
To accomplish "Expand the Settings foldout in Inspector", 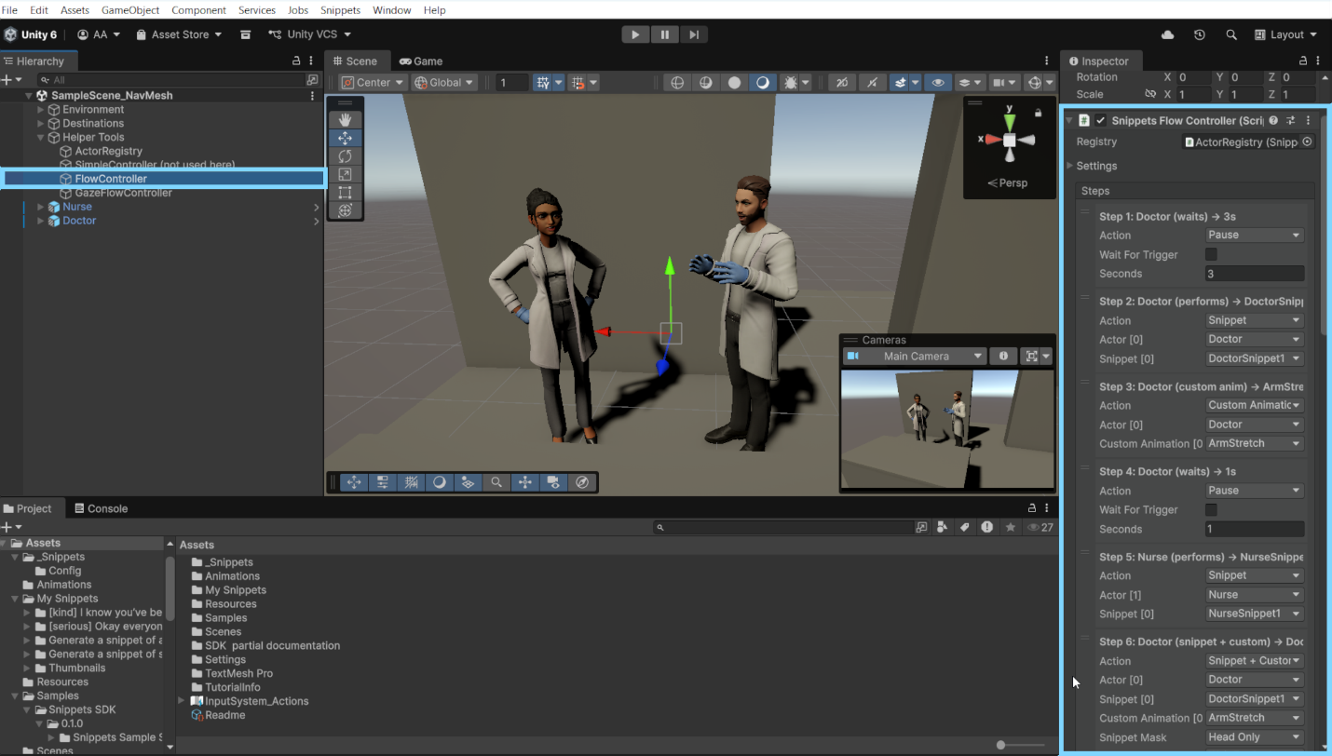I will tap(1070, 166).
